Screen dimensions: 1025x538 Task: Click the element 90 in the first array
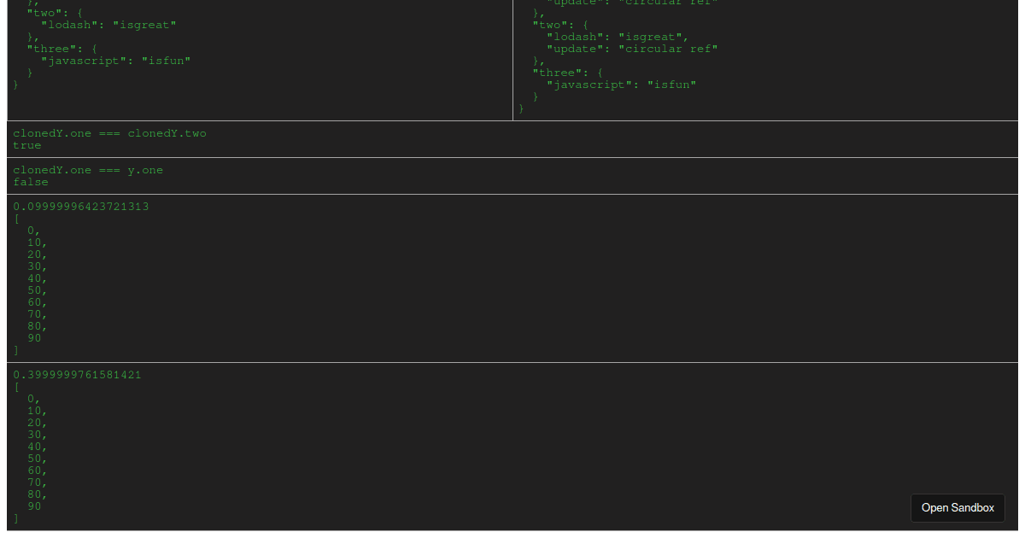[32, 337]
